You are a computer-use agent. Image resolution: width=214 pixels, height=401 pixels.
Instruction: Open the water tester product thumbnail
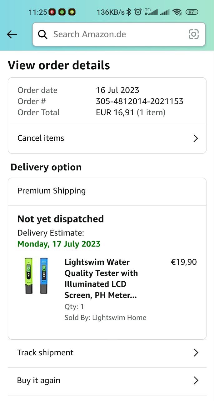37,276
